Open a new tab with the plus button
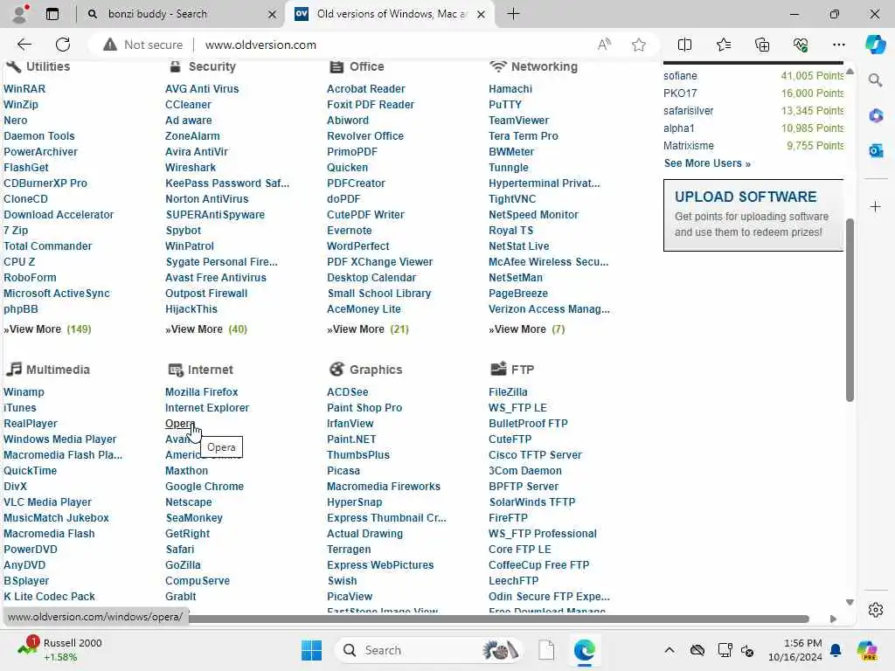895x671 pixels. [x=513, y=14]
